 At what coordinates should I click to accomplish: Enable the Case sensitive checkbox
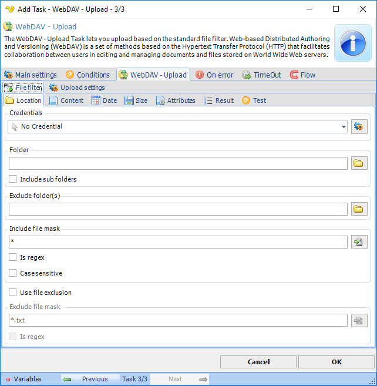pyautogui.click(x=12, y=273)
